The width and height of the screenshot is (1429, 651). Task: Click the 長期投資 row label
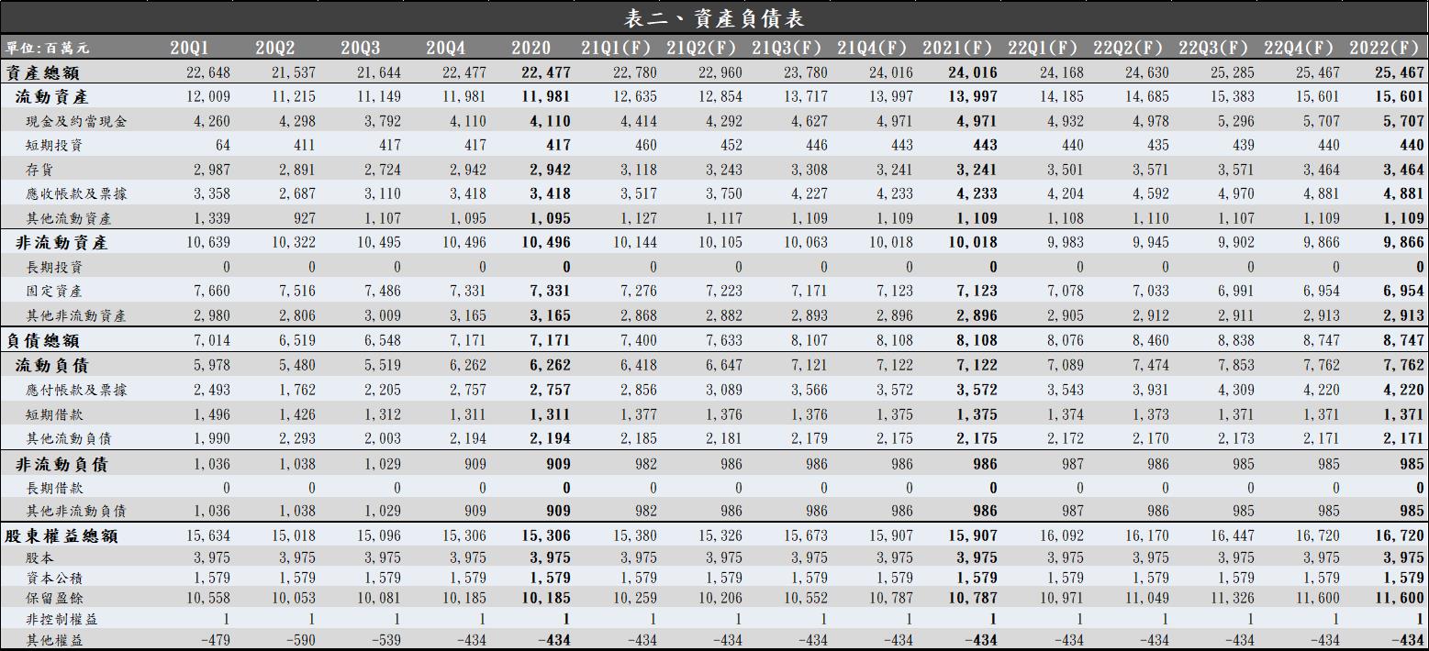tap(55, 267)
